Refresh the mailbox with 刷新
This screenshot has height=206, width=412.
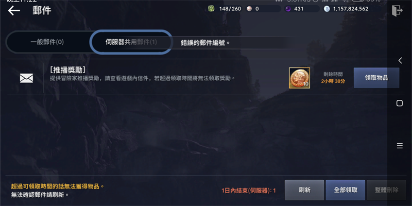point(304,190)
